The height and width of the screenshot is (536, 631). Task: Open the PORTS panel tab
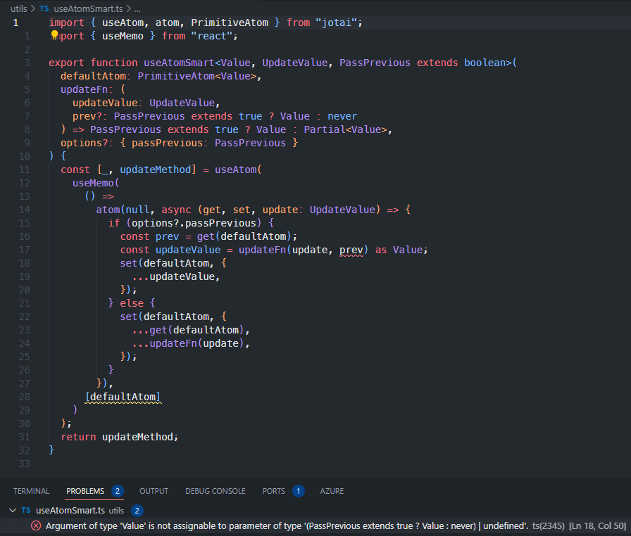click(274, 491)
